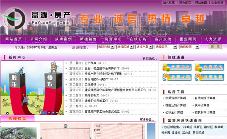Go to 网站首页 menu item
This screenshot has width=227, height=139.
click(14, 40)
